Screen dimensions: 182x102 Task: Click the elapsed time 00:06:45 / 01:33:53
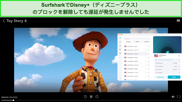[x=9, y=97]
